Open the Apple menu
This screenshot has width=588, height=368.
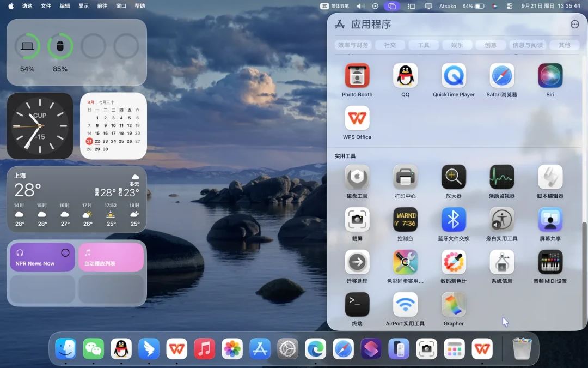coord(11,6)
